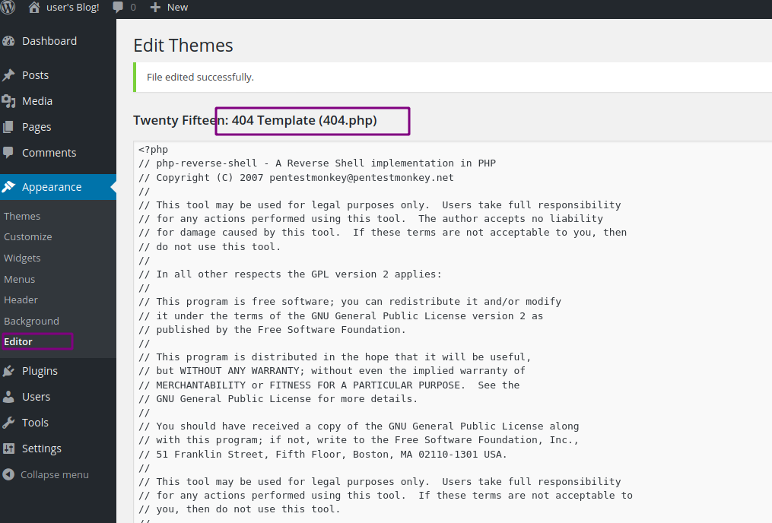Click the Appearance paintbrush icon
This screenshot has height=523, width=772.
click(9, 187)
